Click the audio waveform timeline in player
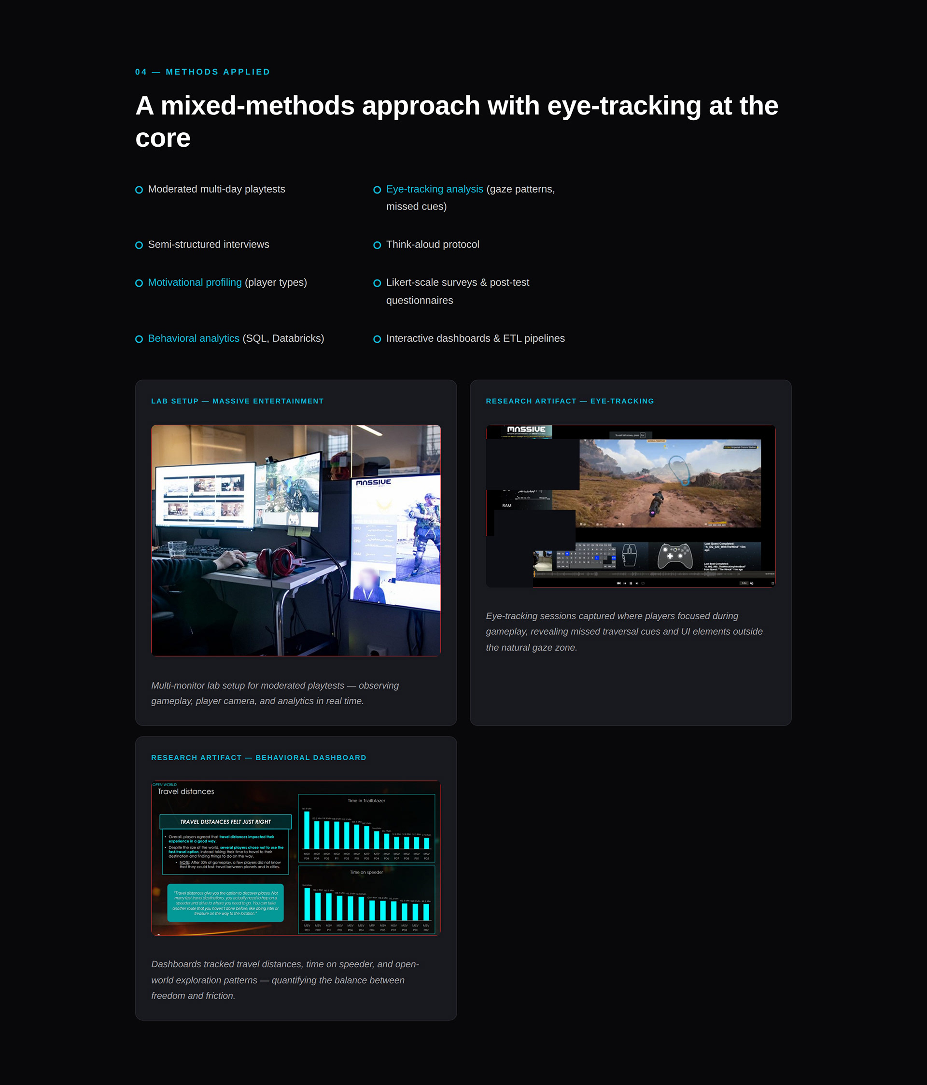This screenshot has height=1085, width=927. pyautogui.click(x=649, y=574)
